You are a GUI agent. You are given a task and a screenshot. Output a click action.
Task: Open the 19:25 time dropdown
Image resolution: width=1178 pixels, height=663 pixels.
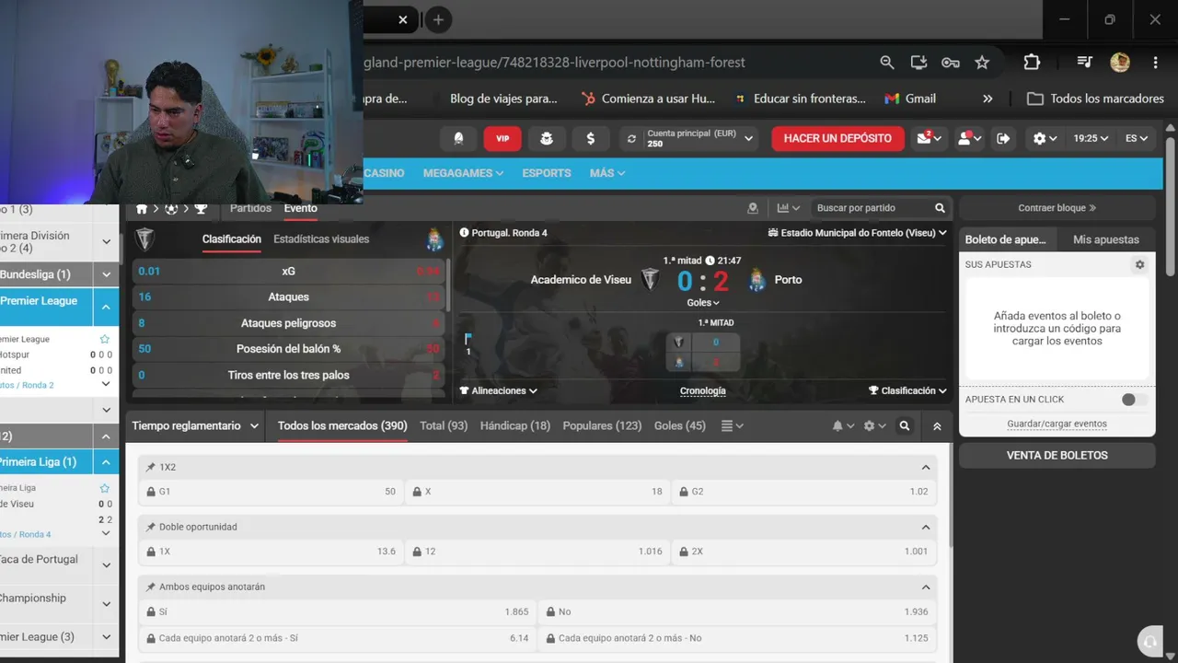[x=1091, y=138]
